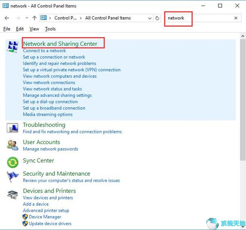
Task: Click the green Sync Center icon
Action: pyautogui.click(x=12, y=162)
